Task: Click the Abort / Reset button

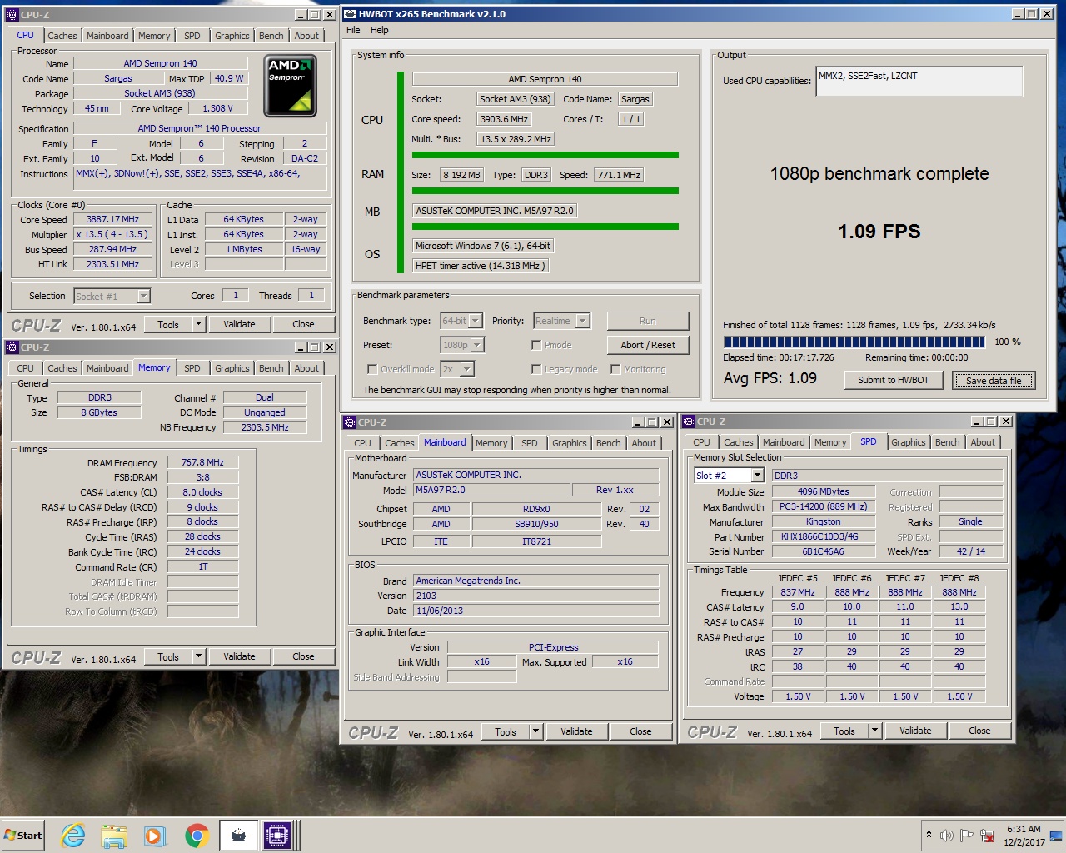Action: coord(648,345)
